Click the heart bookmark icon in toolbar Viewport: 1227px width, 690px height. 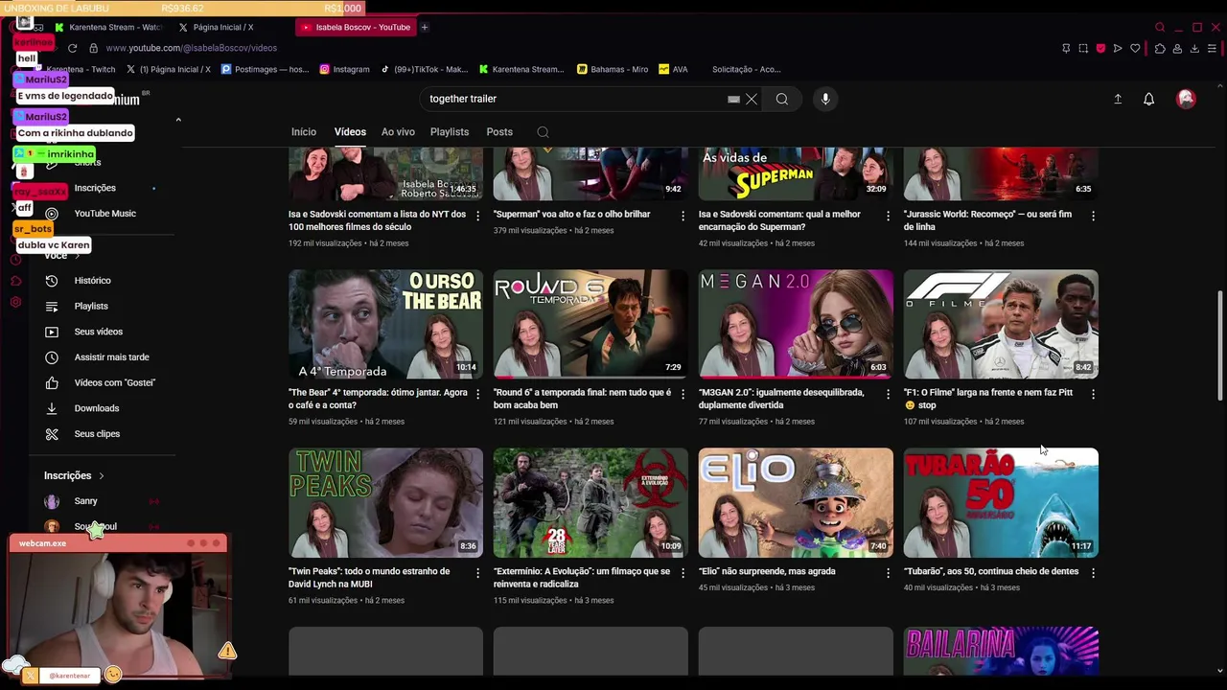pos(1136,48)
